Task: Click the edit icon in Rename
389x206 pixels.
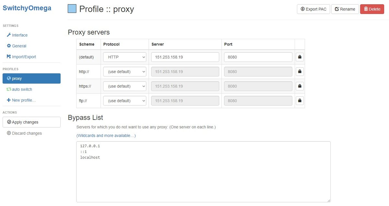Action: click(337, 9)
